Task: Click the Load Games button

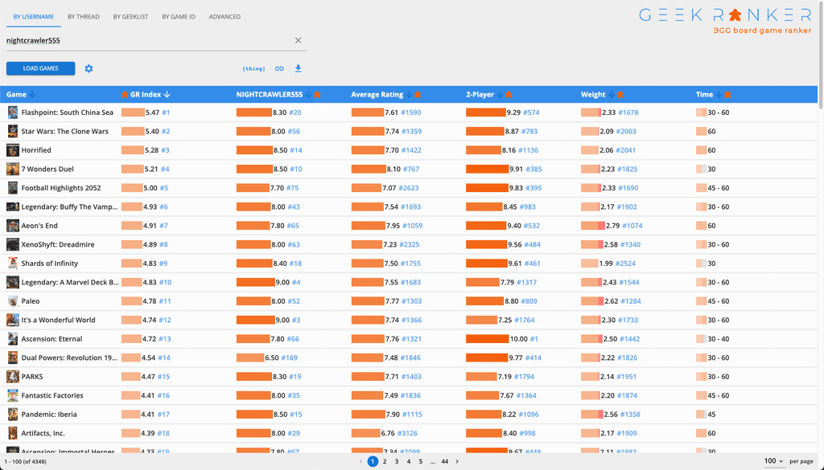Action: click(x=40, y=69)
